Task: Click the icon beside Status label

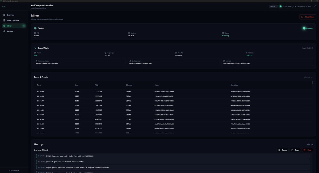Action: coord(223,33)
